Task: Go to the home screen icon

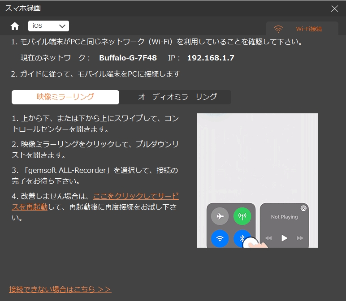Action: (15, 26)
